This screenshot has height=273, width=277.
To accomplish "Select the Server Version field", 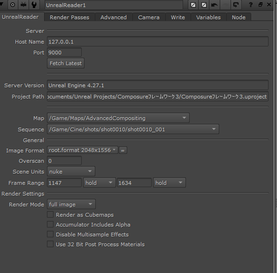I will (158, 85).
